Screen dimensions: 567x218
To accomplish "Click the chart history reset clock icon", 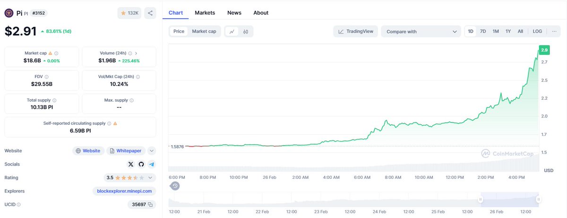I will point(175,185).
